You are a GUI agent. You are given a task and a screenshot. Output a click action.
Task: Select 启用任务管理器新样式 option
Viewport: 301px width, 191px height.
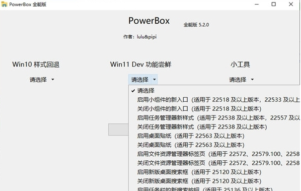pyautogui.click(x=214, y=117)
